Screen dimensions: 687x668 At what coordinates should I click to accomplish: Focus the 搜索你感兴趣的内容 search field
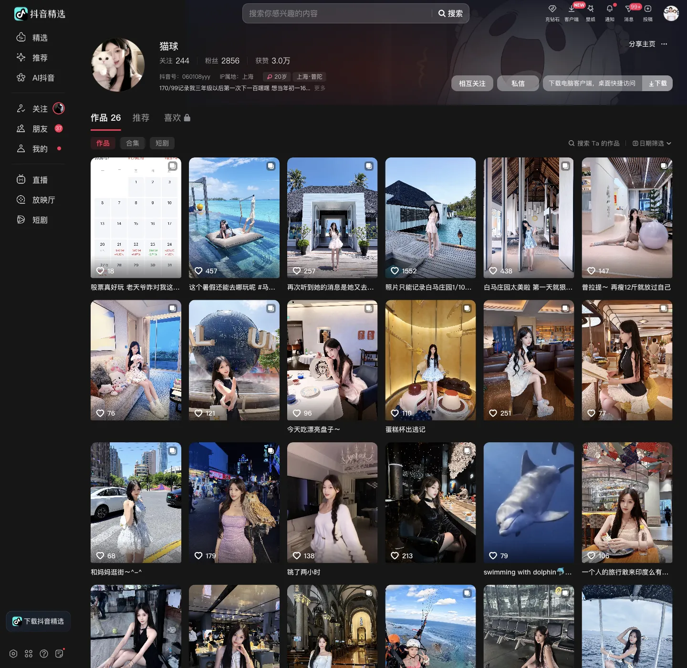pos(339,13)
